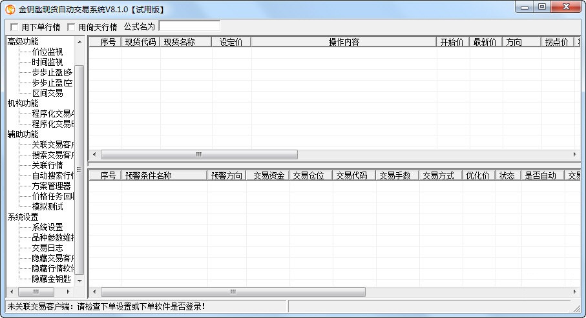The width and height of the screenshot is (586, 318).
Task: Click 方向 column header
Action: point(522,42)
